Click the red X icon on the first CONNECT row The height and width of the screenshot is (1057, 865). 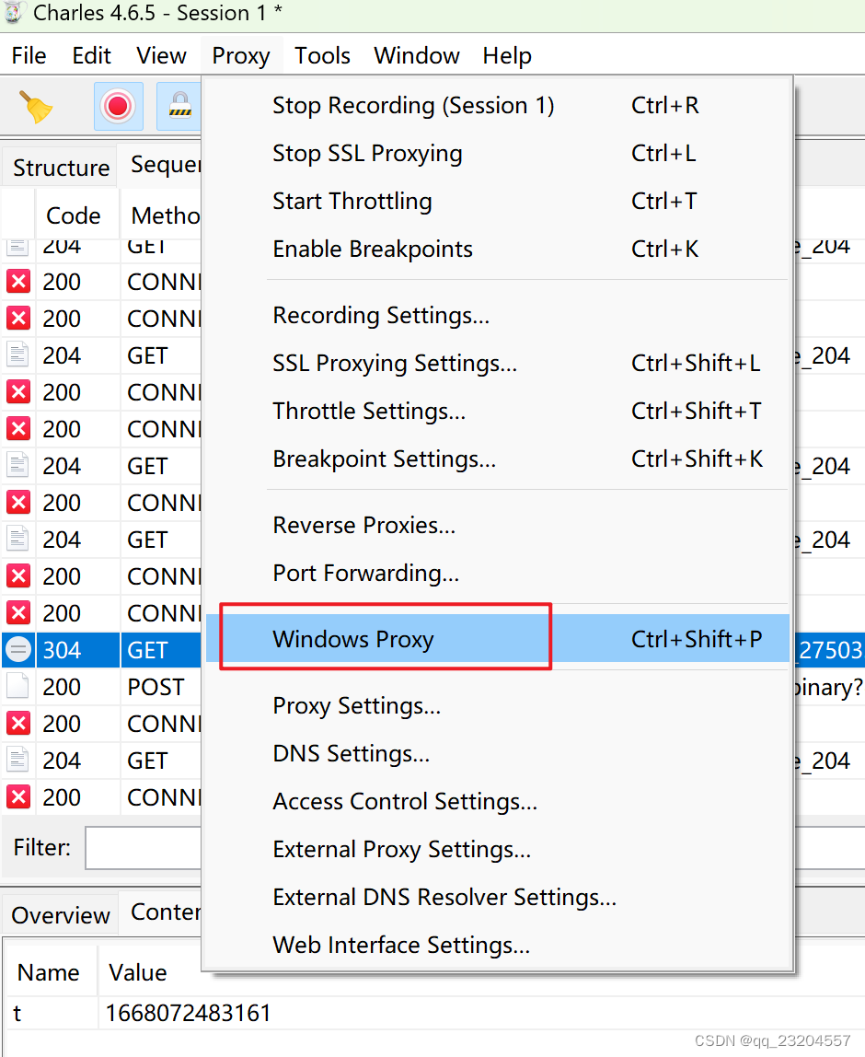[x=17, y=282]
